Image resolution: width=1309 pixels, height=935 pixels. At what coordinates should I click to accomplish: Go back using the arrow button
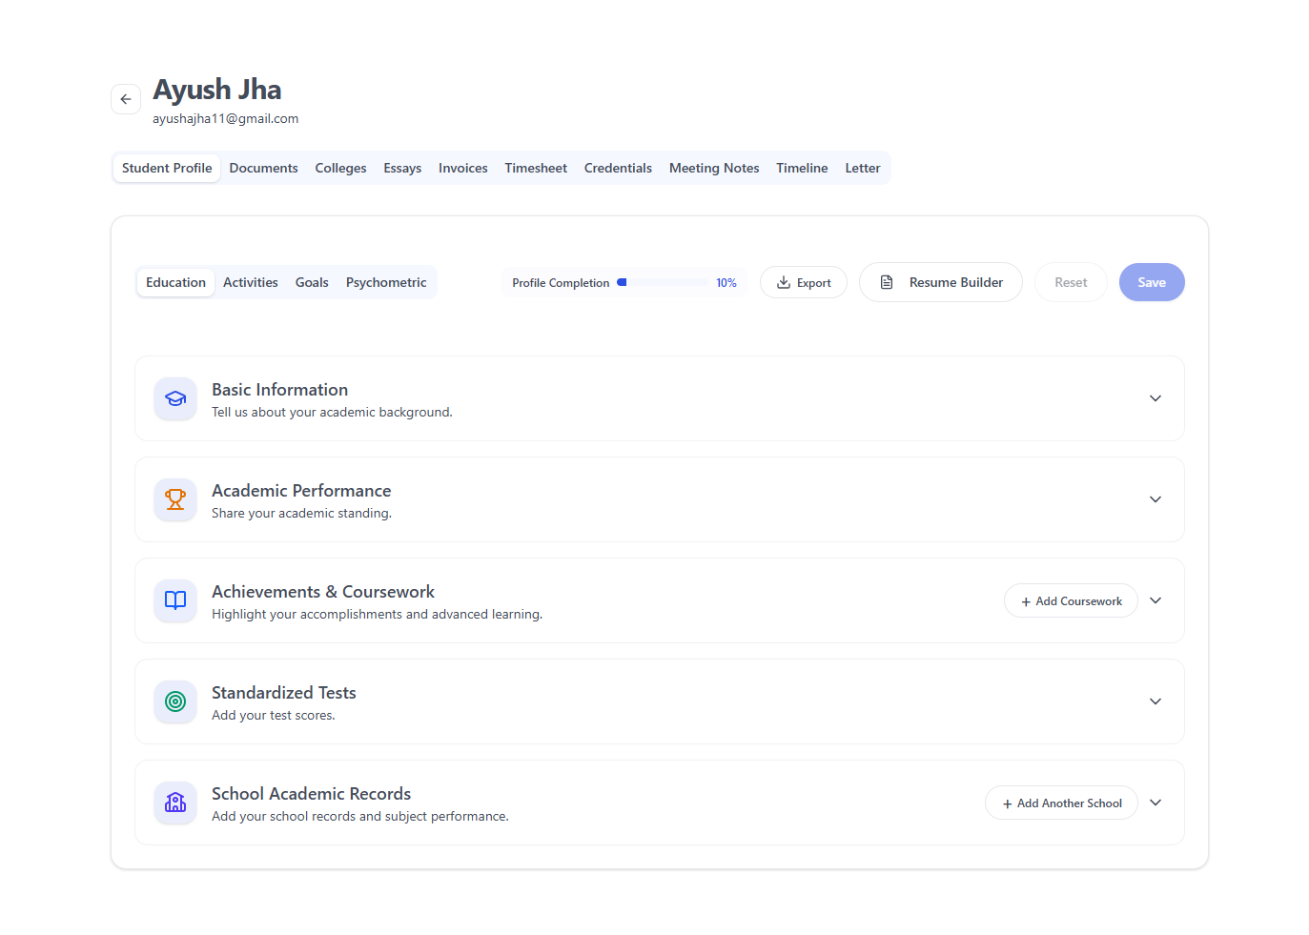pyautogui.click(x=126, y=99)
